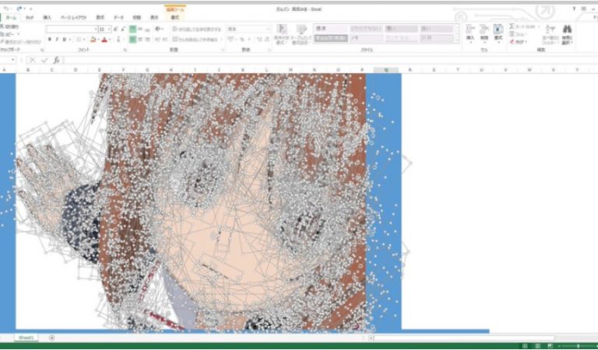The height and width of the screenshot is (350, 598).
Task: Open the Fill Color dropdown arrow
Action: pos(98,40)
